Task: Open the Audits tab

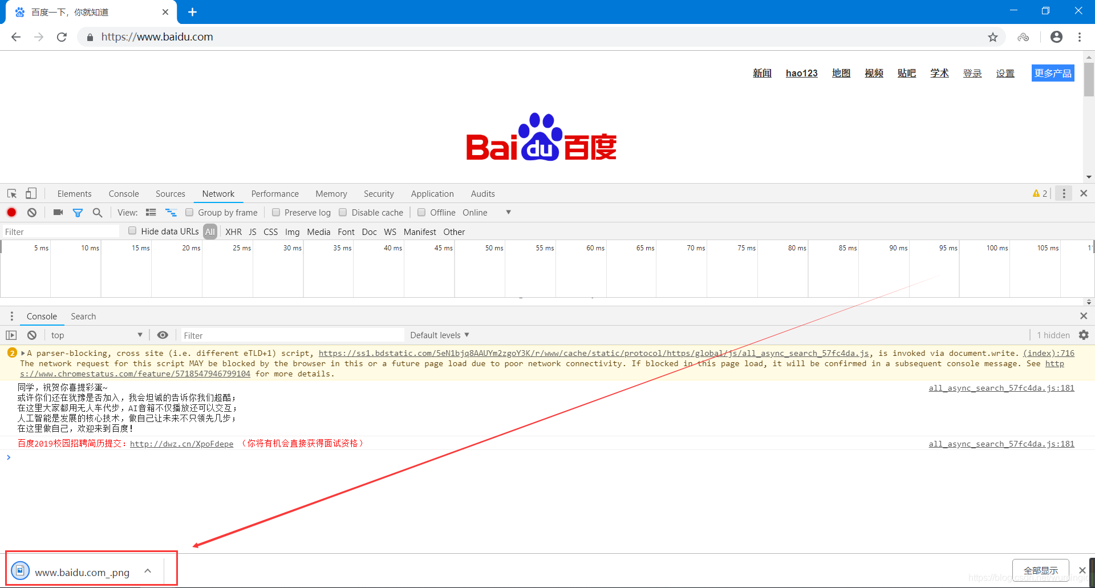Action: coord(482,194)
